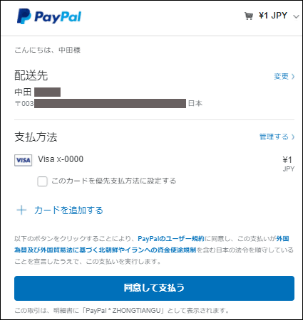Click 同意して支払う button
This screenshot has width=303, height=320.
[x=154, y=288]
